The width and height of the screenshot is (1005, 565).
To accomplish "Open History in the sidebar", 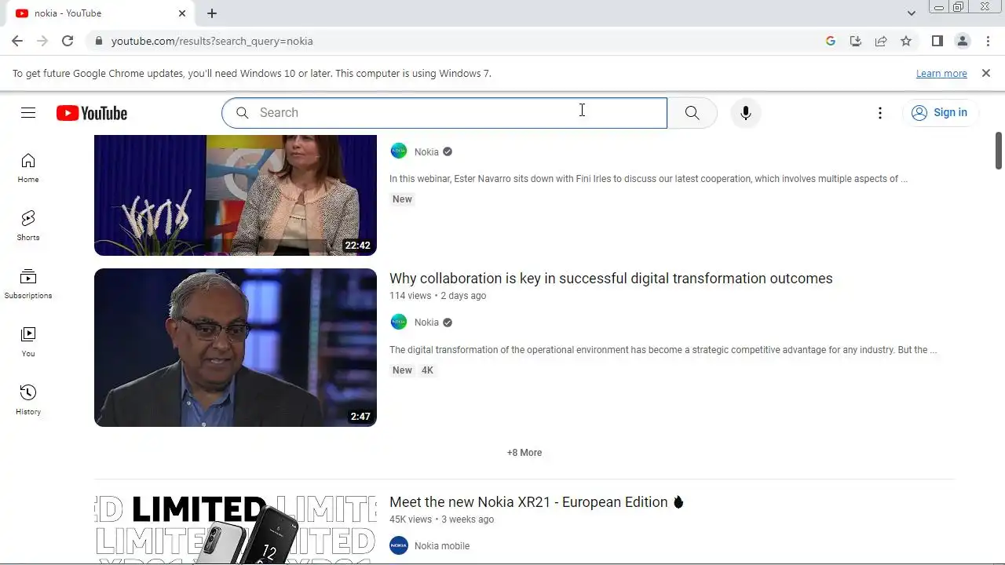I will [x=28, y=400].
